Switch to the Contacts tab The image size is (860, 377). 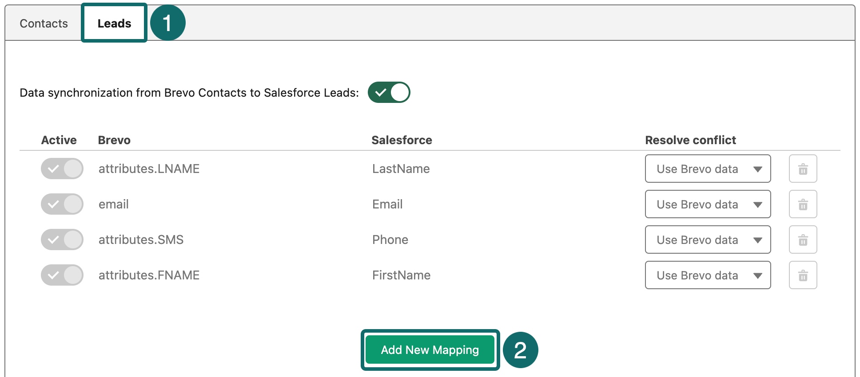tap(44, 24)
